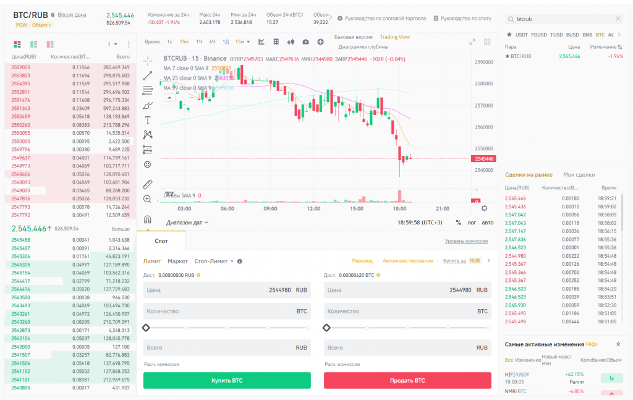The height and width of the screenshot is (400, 633).
Task: Click the green Купить BTC button
Action: (x=227, y=380)
